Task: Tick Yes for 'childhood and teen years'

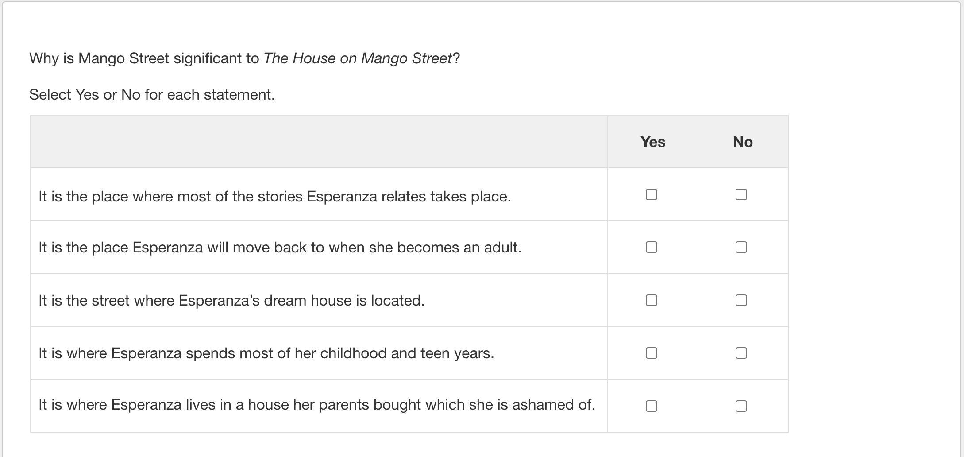Action: (x=651, y=353)
